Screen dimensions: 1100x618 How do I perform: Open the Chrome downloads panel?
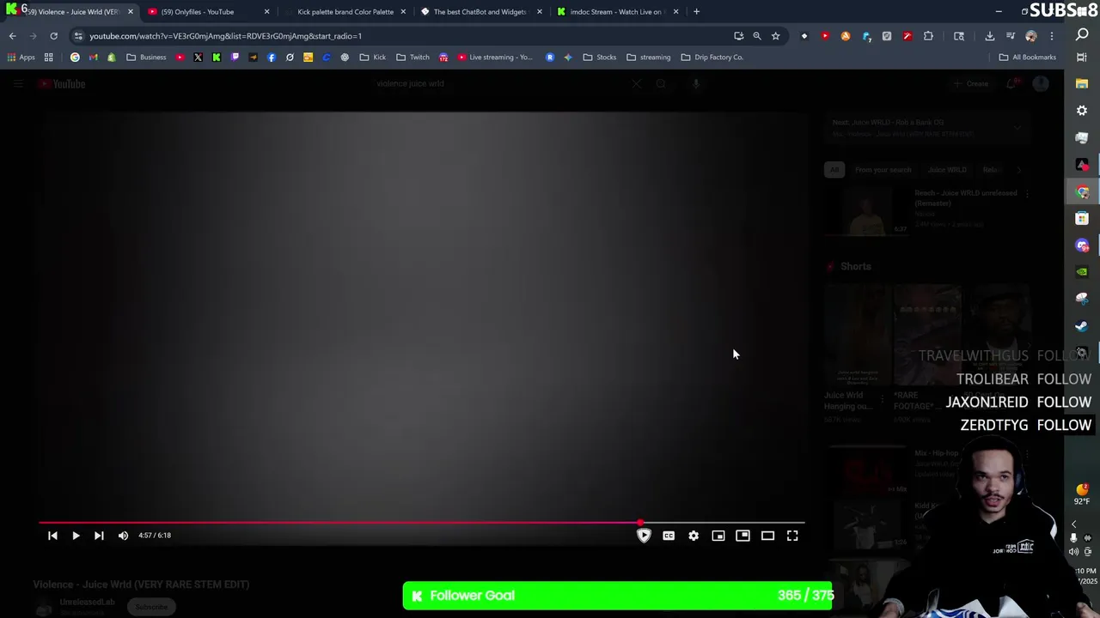tap(990, 36)
